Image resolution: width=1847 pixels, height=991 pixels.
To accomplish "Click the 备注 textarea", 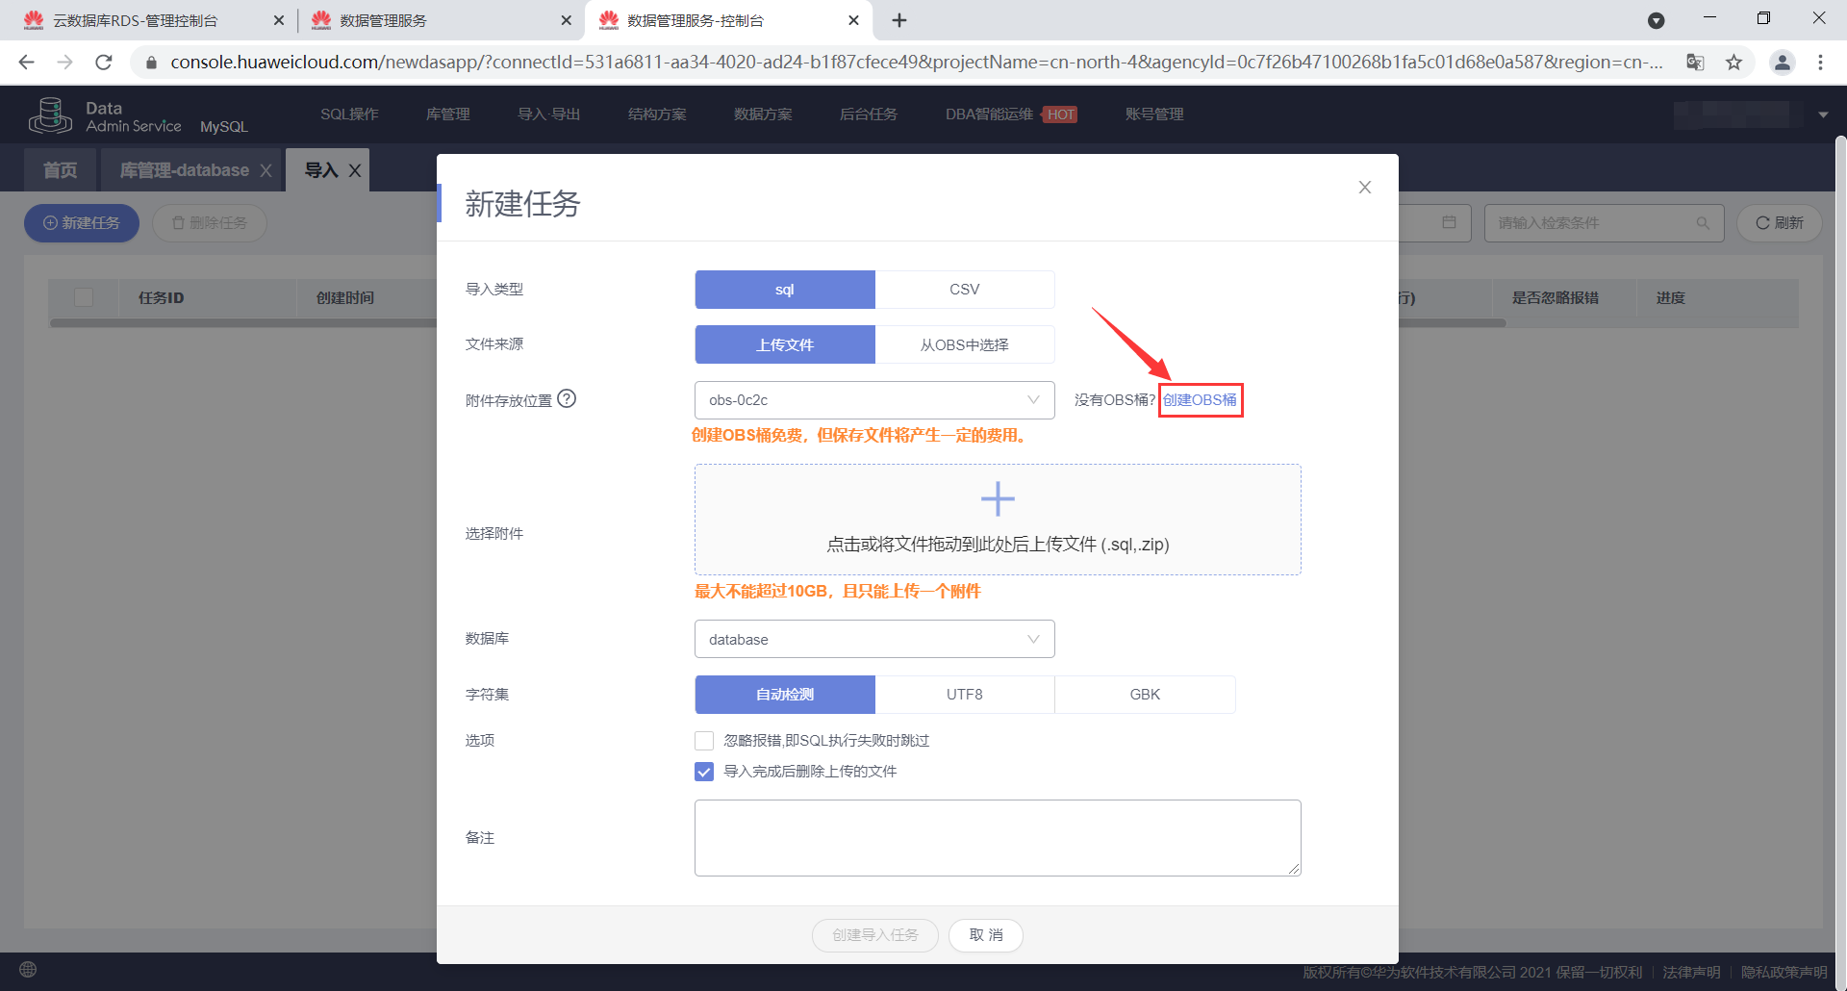I will point(998,838).
